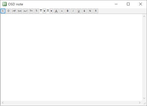
Task: Save note as rtf format
Action: 14,11
